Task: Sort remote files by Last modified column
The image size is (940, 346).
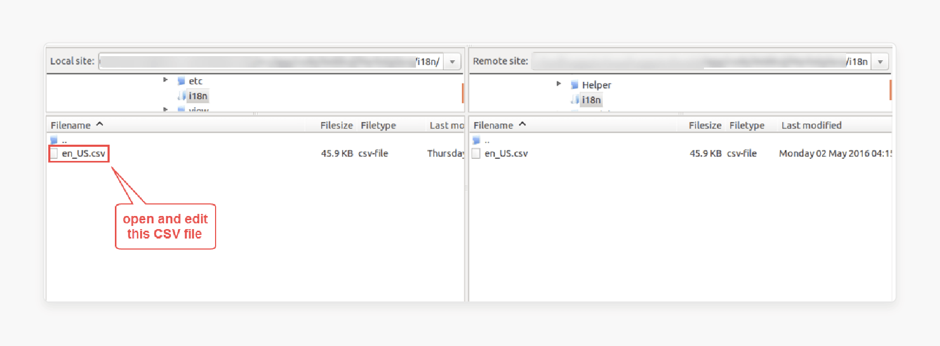Action: tap(811, 125)
